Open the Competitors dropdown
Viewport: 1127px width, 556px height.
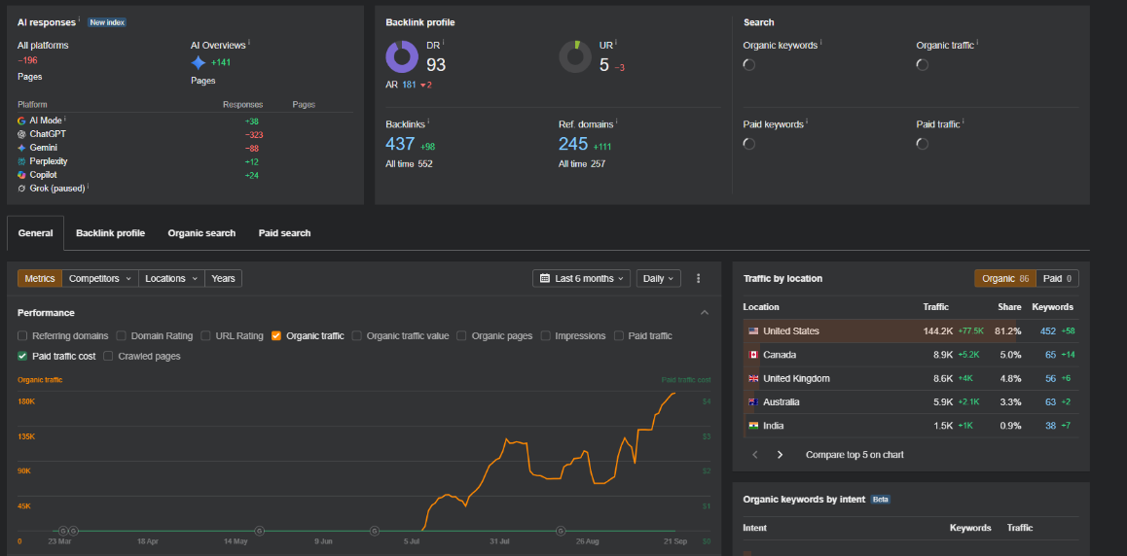tap(100, 278)
